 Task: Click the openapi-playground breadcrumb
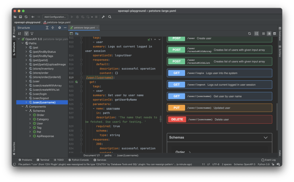(27, 22)
